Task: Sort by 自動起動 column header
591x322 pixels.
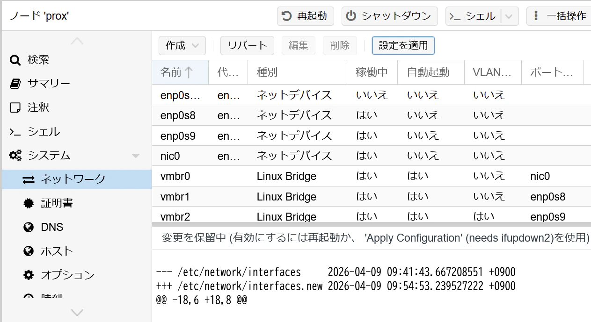Action: click(431, 72)
